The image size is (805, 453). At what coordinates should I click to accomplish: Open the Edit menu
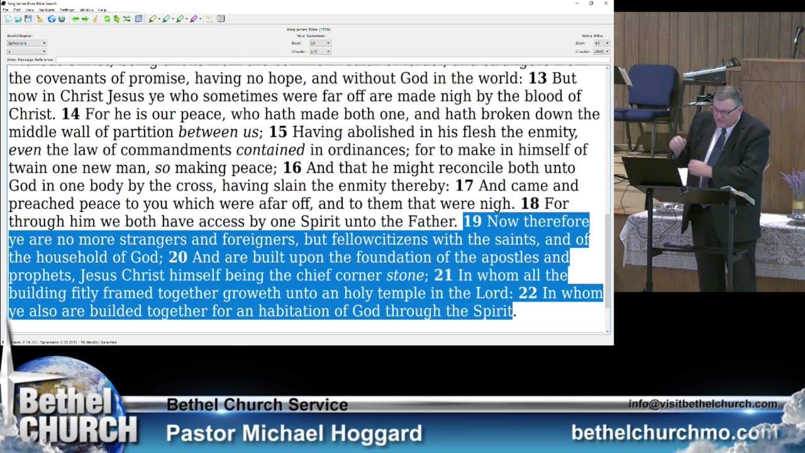coord(17,10)
